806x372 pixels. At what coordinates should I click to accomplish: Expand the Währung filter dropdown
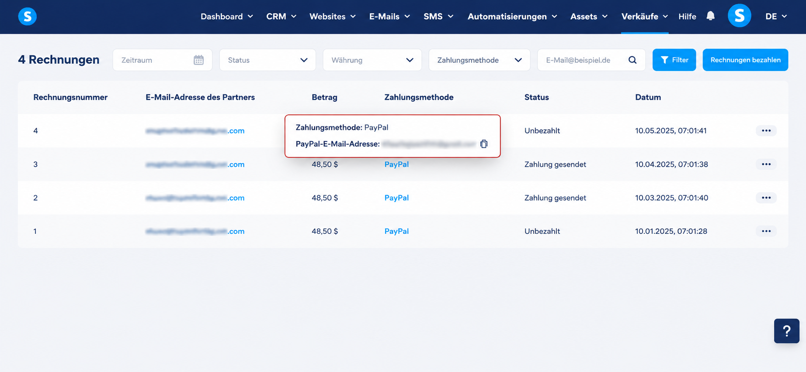372,60
